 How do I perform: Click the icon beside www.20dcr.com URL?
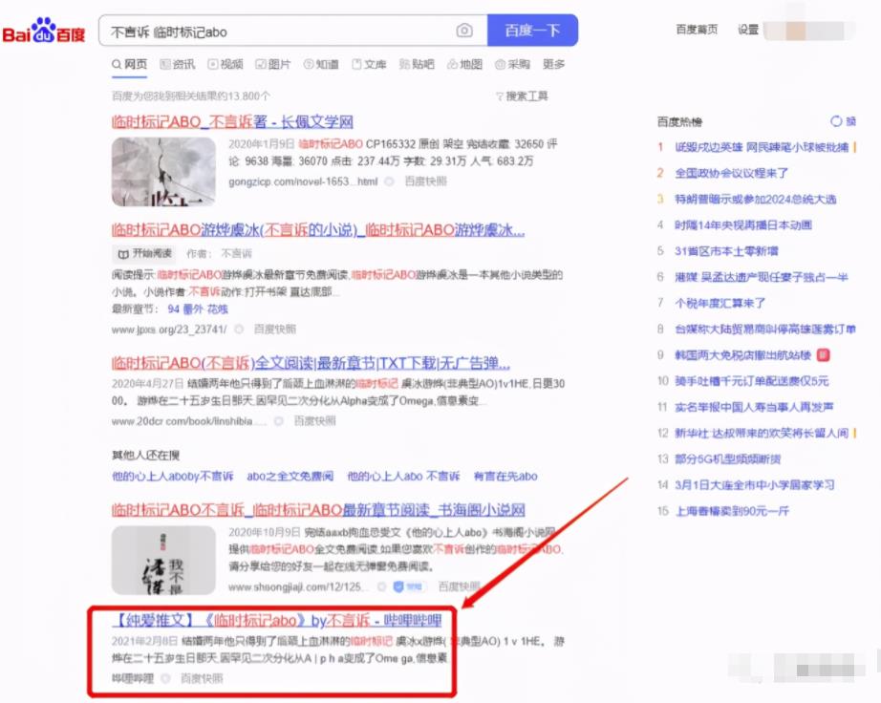[278, 421]
